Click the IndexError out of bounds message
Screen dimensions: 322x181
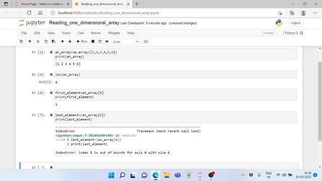pyautogui.click(x=113, y=153)
